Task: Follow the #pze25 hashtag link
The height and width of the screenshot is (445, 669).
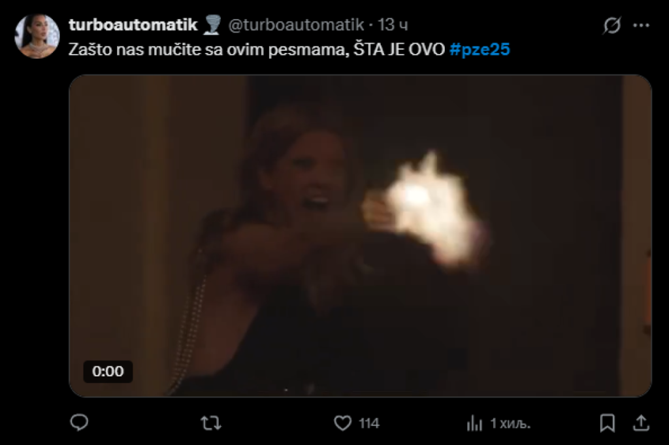Action: tap(480, 50)
